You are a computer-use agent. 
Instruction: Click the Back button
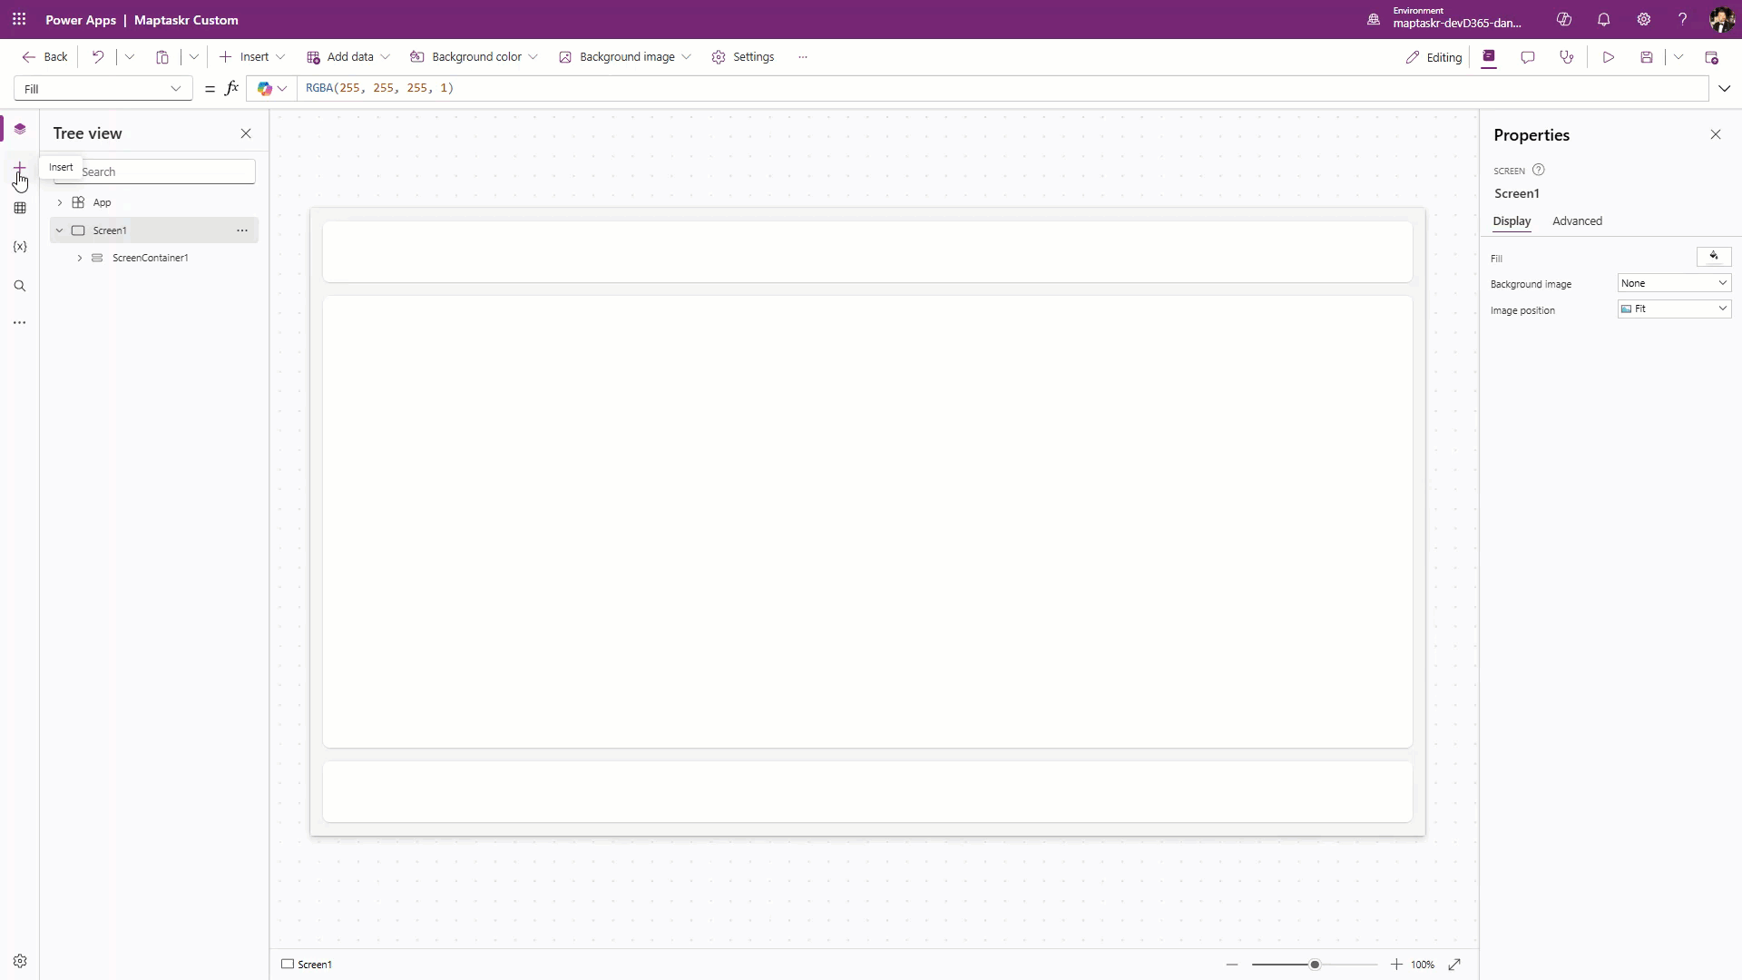(44, 56)
